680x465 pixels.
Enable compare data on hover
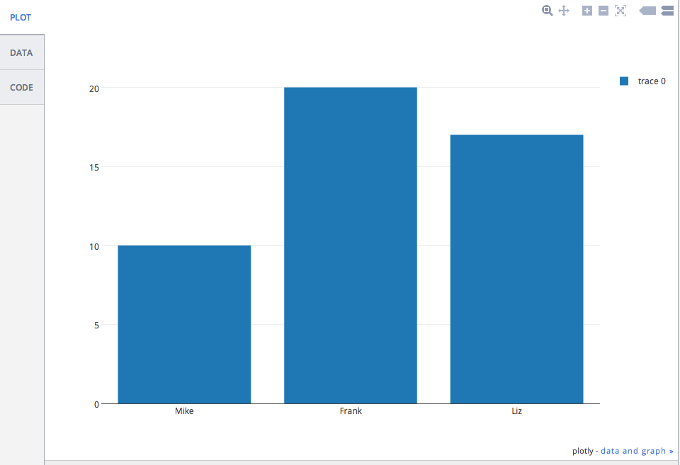pos(667,11)
